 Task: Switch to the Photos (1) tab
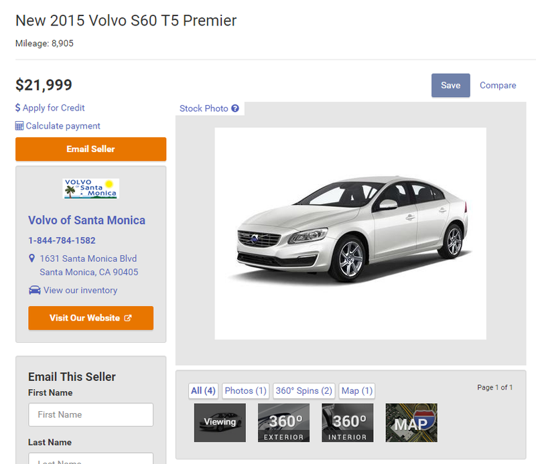(245, 390)
